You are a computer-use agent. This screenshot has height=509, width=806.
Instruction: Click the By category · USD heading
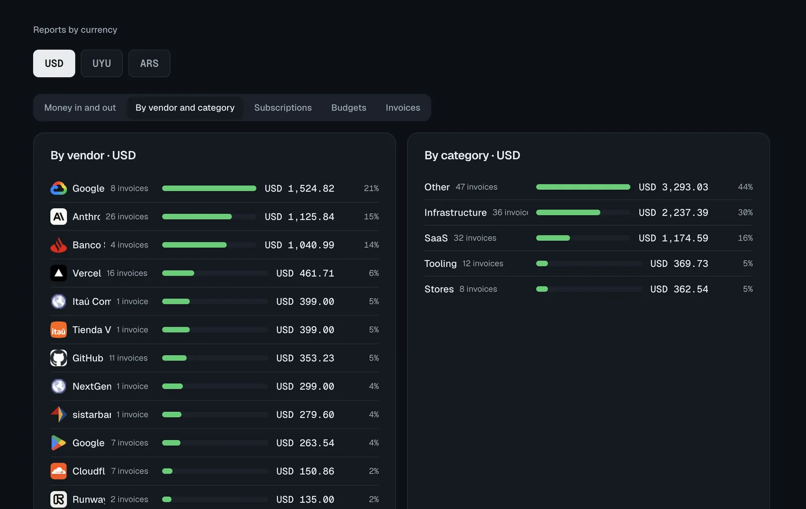point(472,156)
